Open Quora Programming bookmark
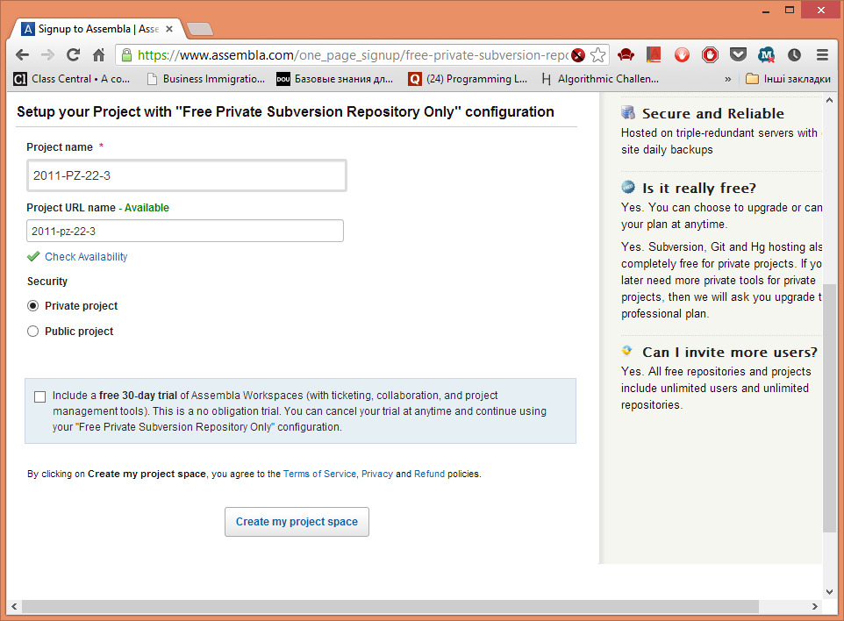Viewport: 844px width, 621px height. click(468, 79)
